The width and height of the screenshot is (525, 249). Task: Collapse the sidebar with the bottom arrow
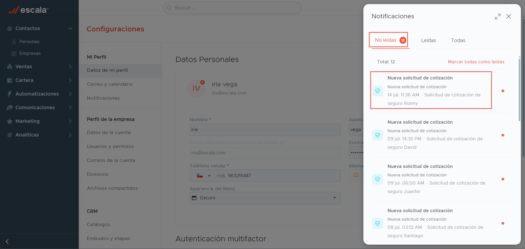[x=7, y=241]
